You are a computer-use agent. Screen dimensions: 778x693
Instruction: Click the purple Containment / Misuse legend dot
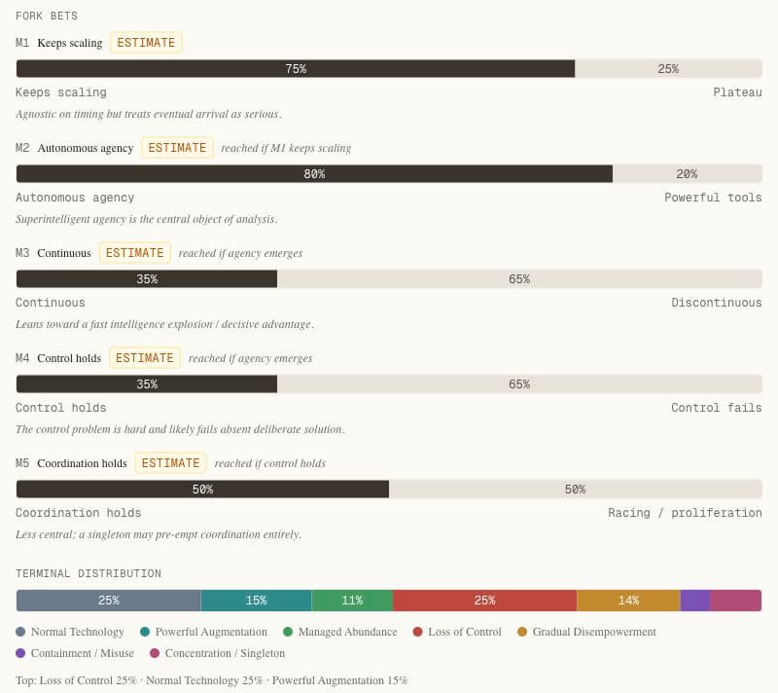(x=20, y=653)
